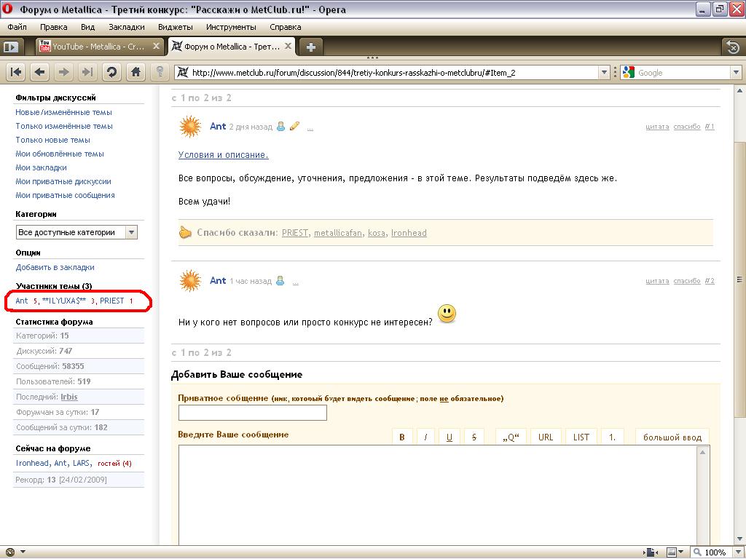Toggle strikethrough S formatting button
Image resolution: width=746 pixels, height=559 pixels.
pos(474,437)
